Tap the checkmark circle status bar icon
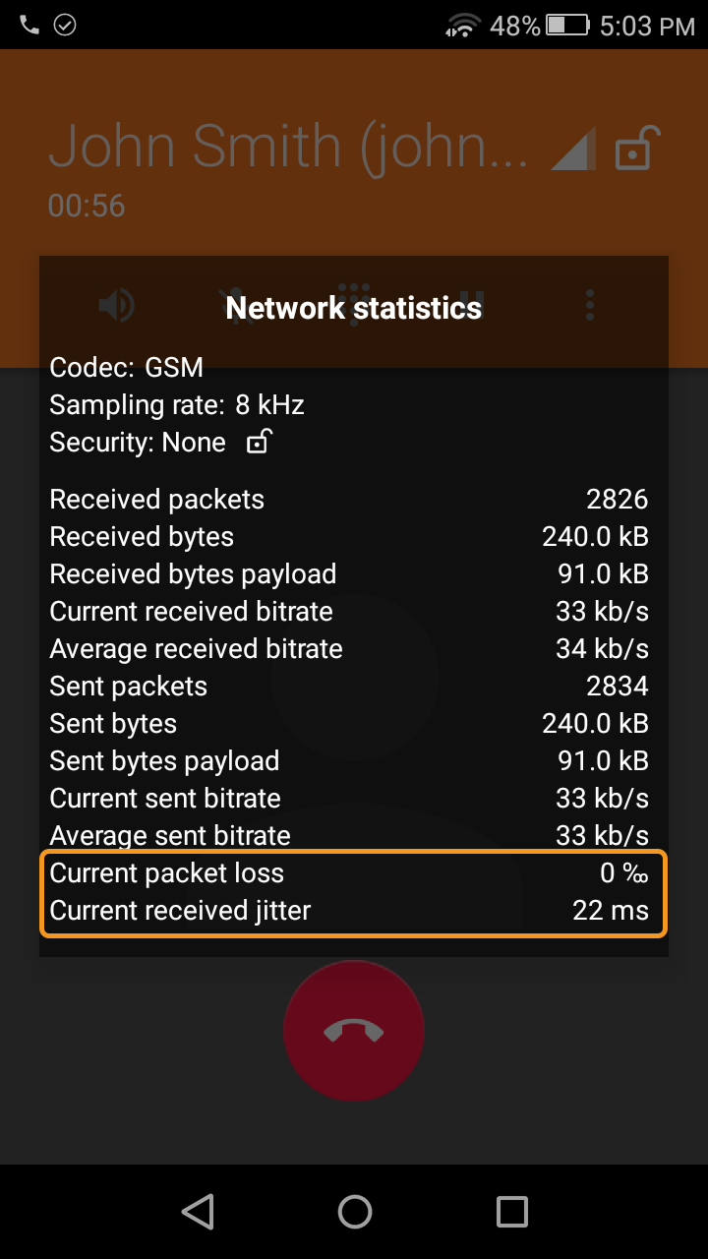Image resolution: width=708 pixels, height=1259 pixels. pyautogui.click(x=65, y=26)
